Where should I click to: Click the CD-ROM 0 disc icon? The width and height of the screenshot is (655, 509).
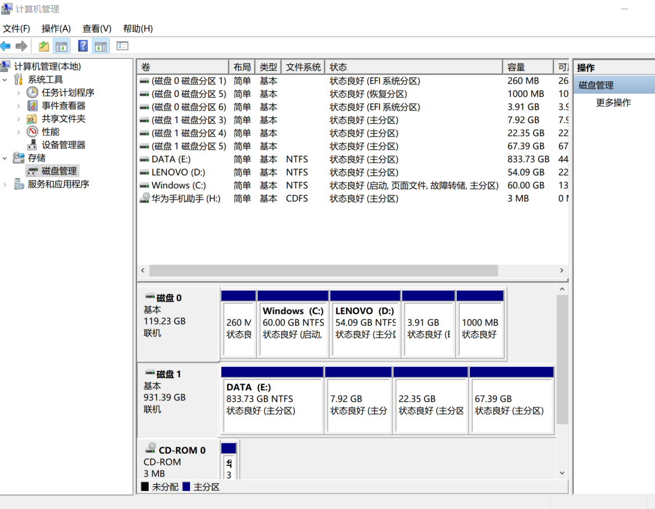(151, 449)
